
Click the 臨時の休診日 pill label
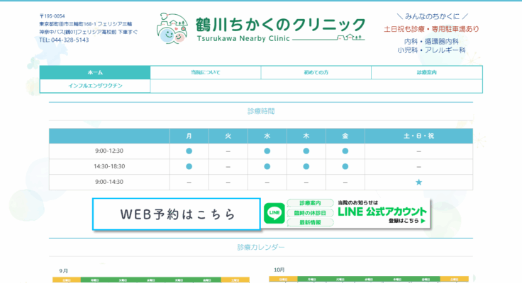pyautogui.click(x=310, y=213)
